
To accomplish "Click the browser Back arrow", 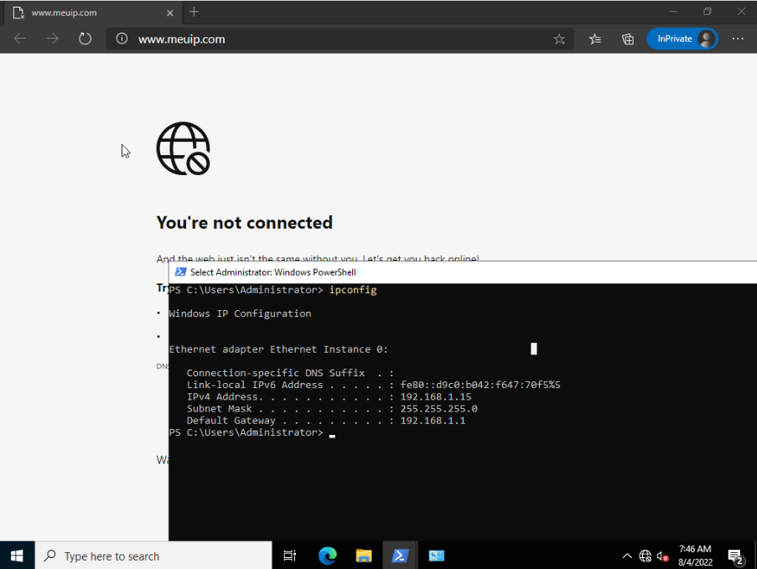I will [x=20, y=39].
